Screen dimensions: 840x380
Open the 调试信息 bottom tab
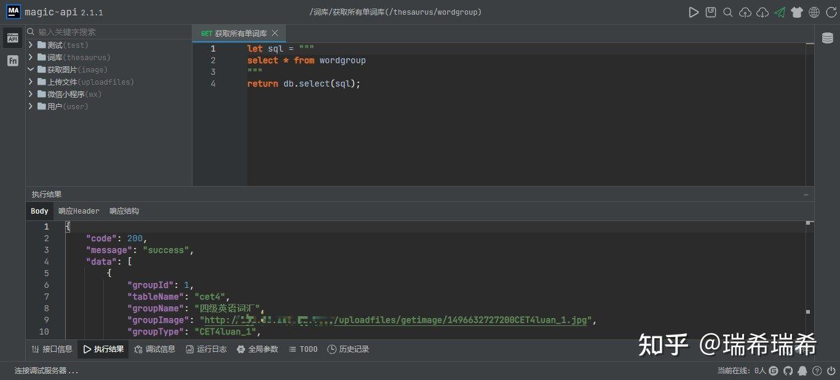(154, 349)
